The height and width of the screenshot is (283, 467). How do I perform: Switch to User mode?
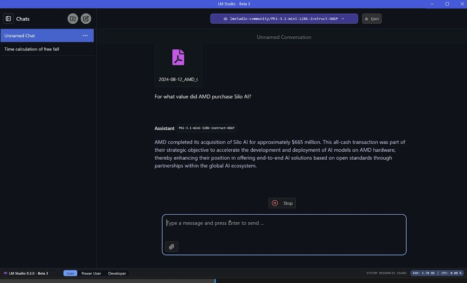pos(70,273)
